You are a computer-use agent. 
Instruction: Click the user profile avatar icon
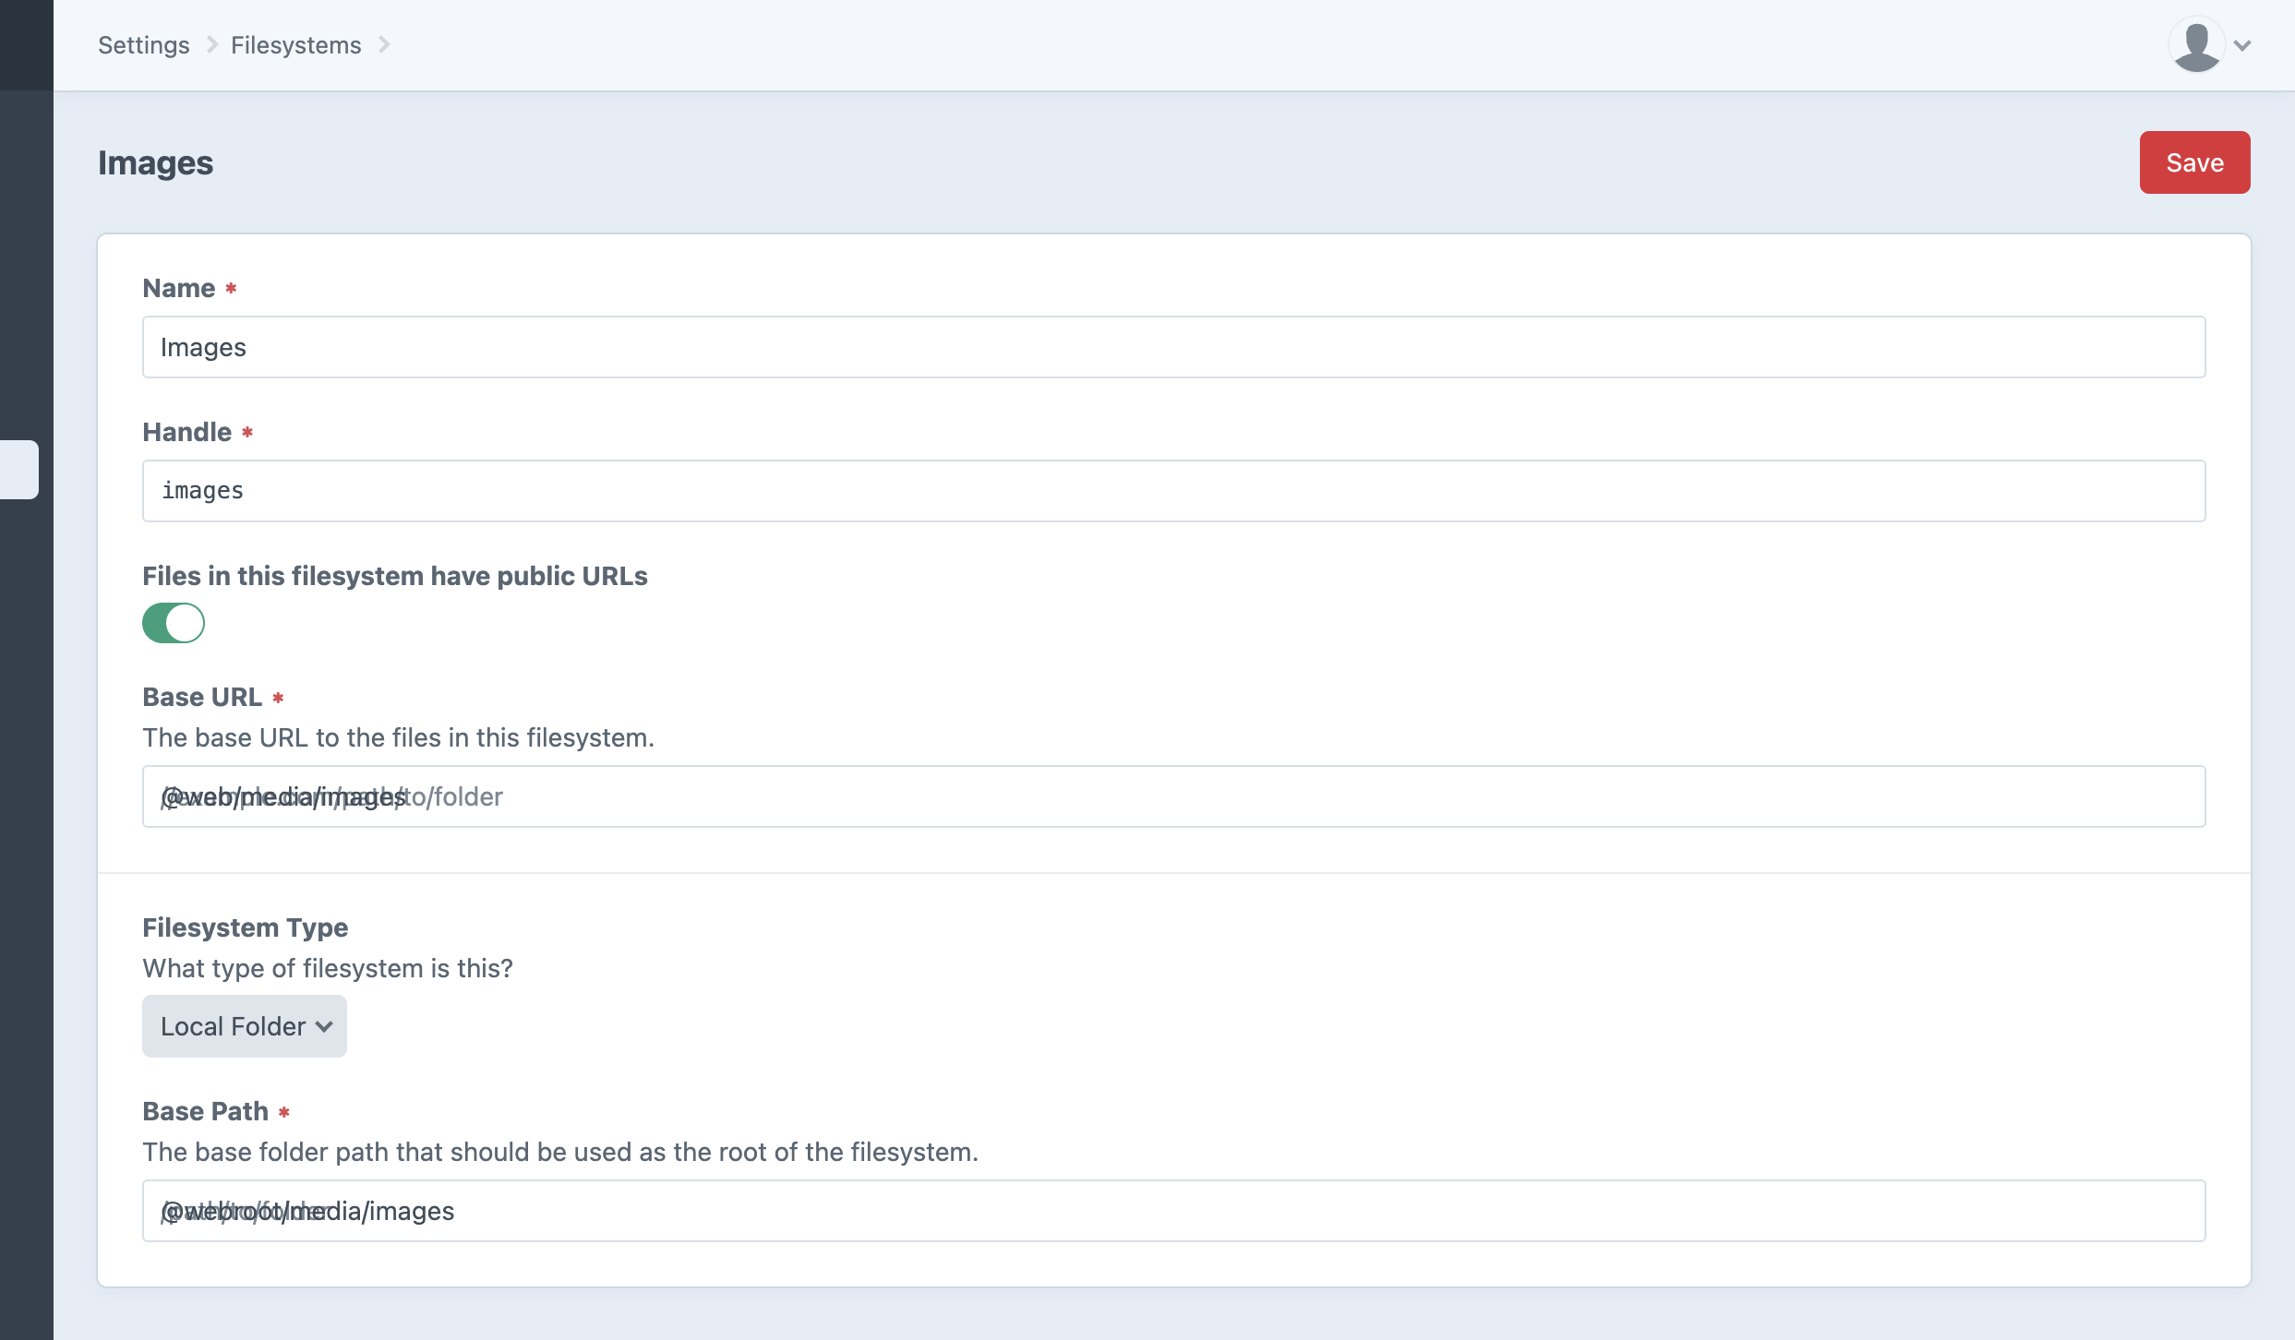tap(2196, 44)
